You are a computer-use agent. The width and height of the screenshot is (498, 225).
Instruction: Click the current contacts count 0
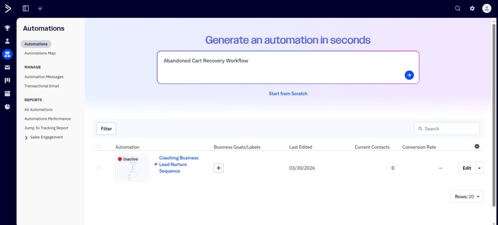coord(392,168)
